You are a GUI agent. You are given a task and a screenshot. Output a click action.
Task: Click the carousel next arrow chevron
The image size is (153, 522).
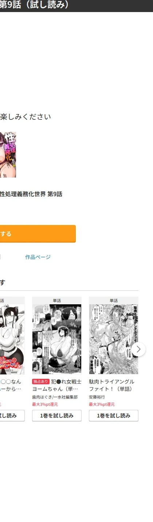(x=138, y=349)
